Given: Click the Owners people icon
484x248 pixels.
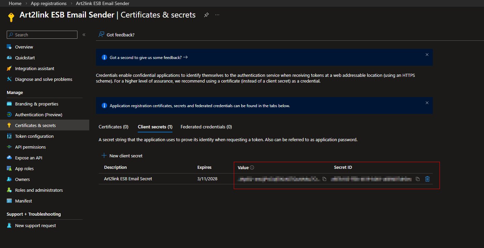Looking at the screenshot, I should tap(9, 179).
